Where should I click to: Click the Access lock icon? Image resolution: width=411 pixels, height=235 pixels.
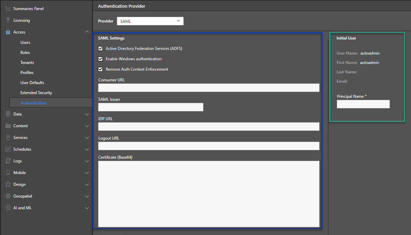pos(7,32)
